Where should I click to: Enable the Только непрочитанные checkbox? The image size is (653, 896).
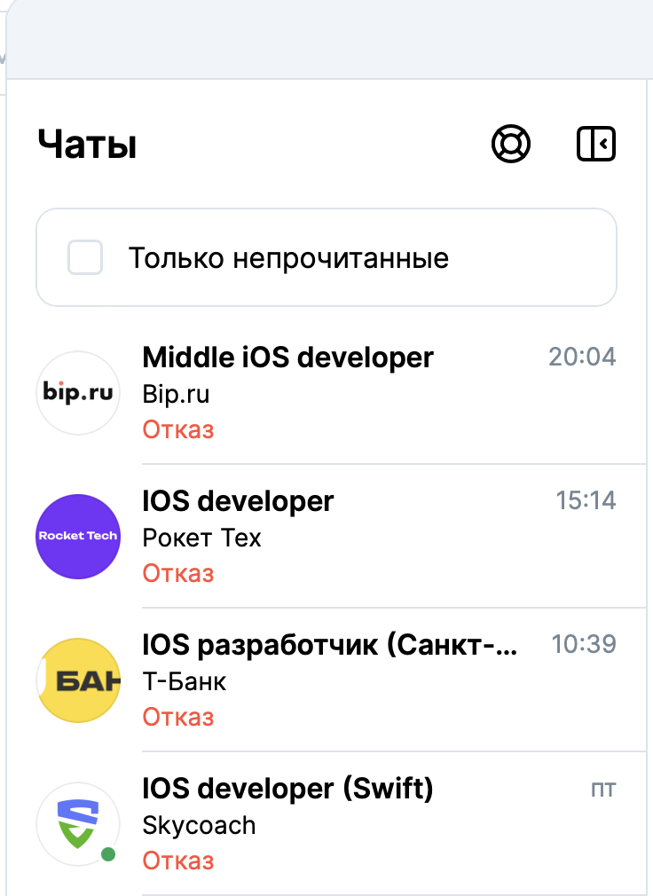pyautogui.click(x=85, y=257)
